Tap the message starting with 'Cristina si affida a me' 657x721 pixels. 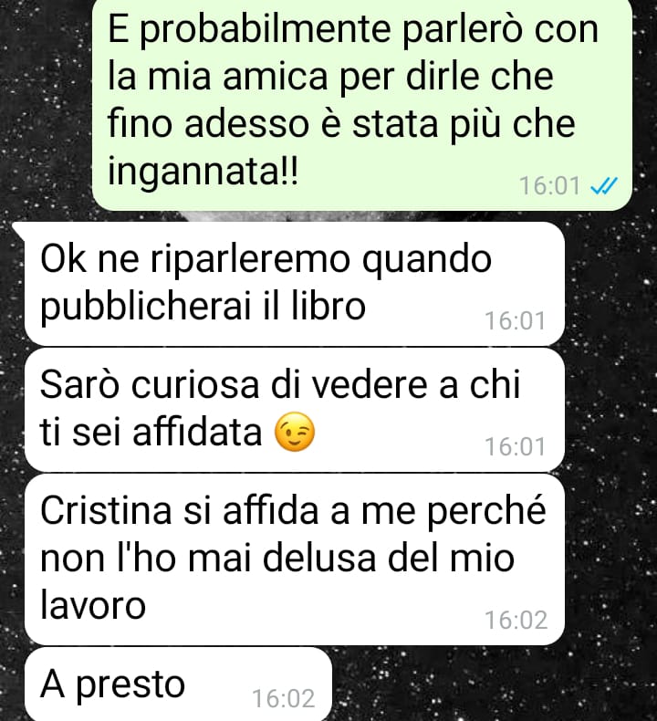pos(294,559)
